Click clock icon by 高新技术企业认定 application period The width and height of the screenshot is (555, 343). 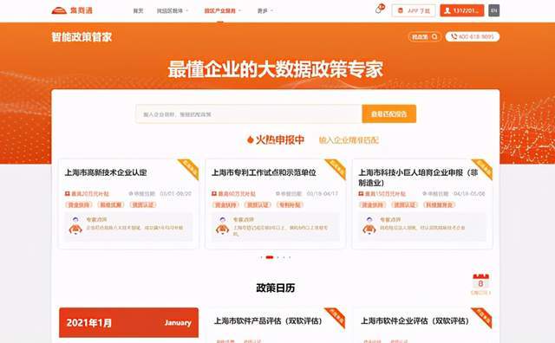[130, 194]
